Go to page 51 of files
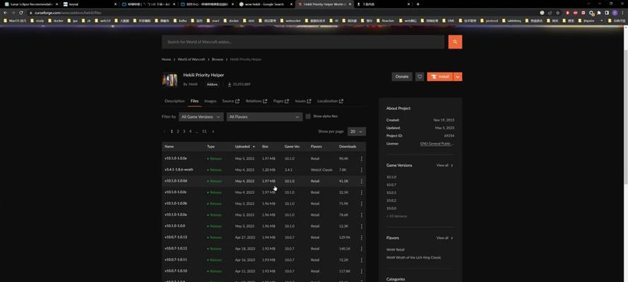 (204, 131)
